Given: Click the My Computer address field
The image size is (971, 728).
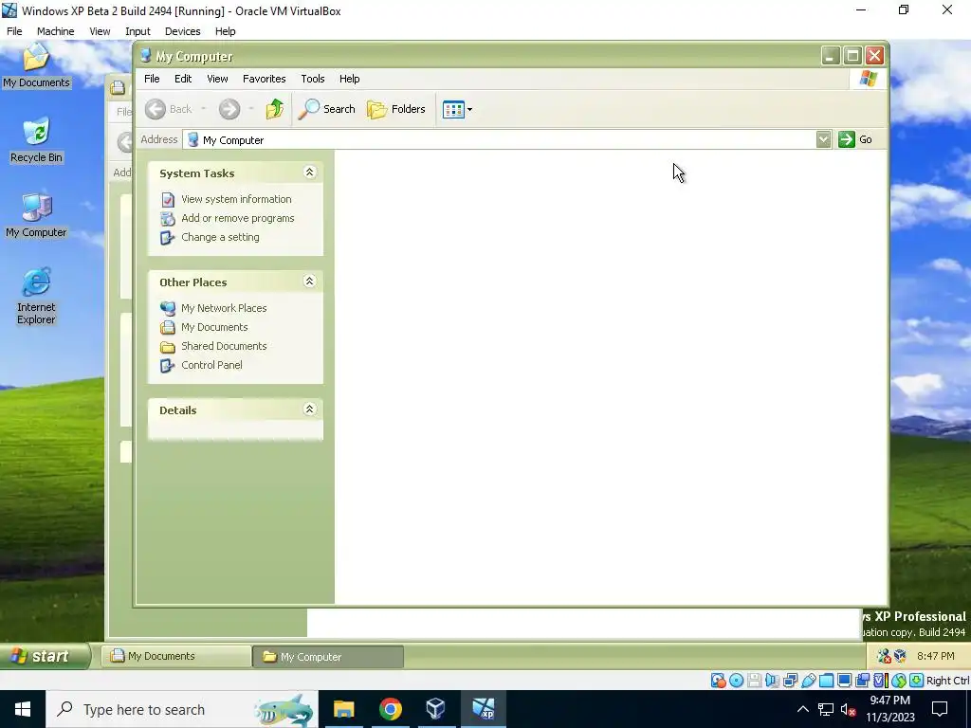Looking at the screenshot, I should click(499, 140).
